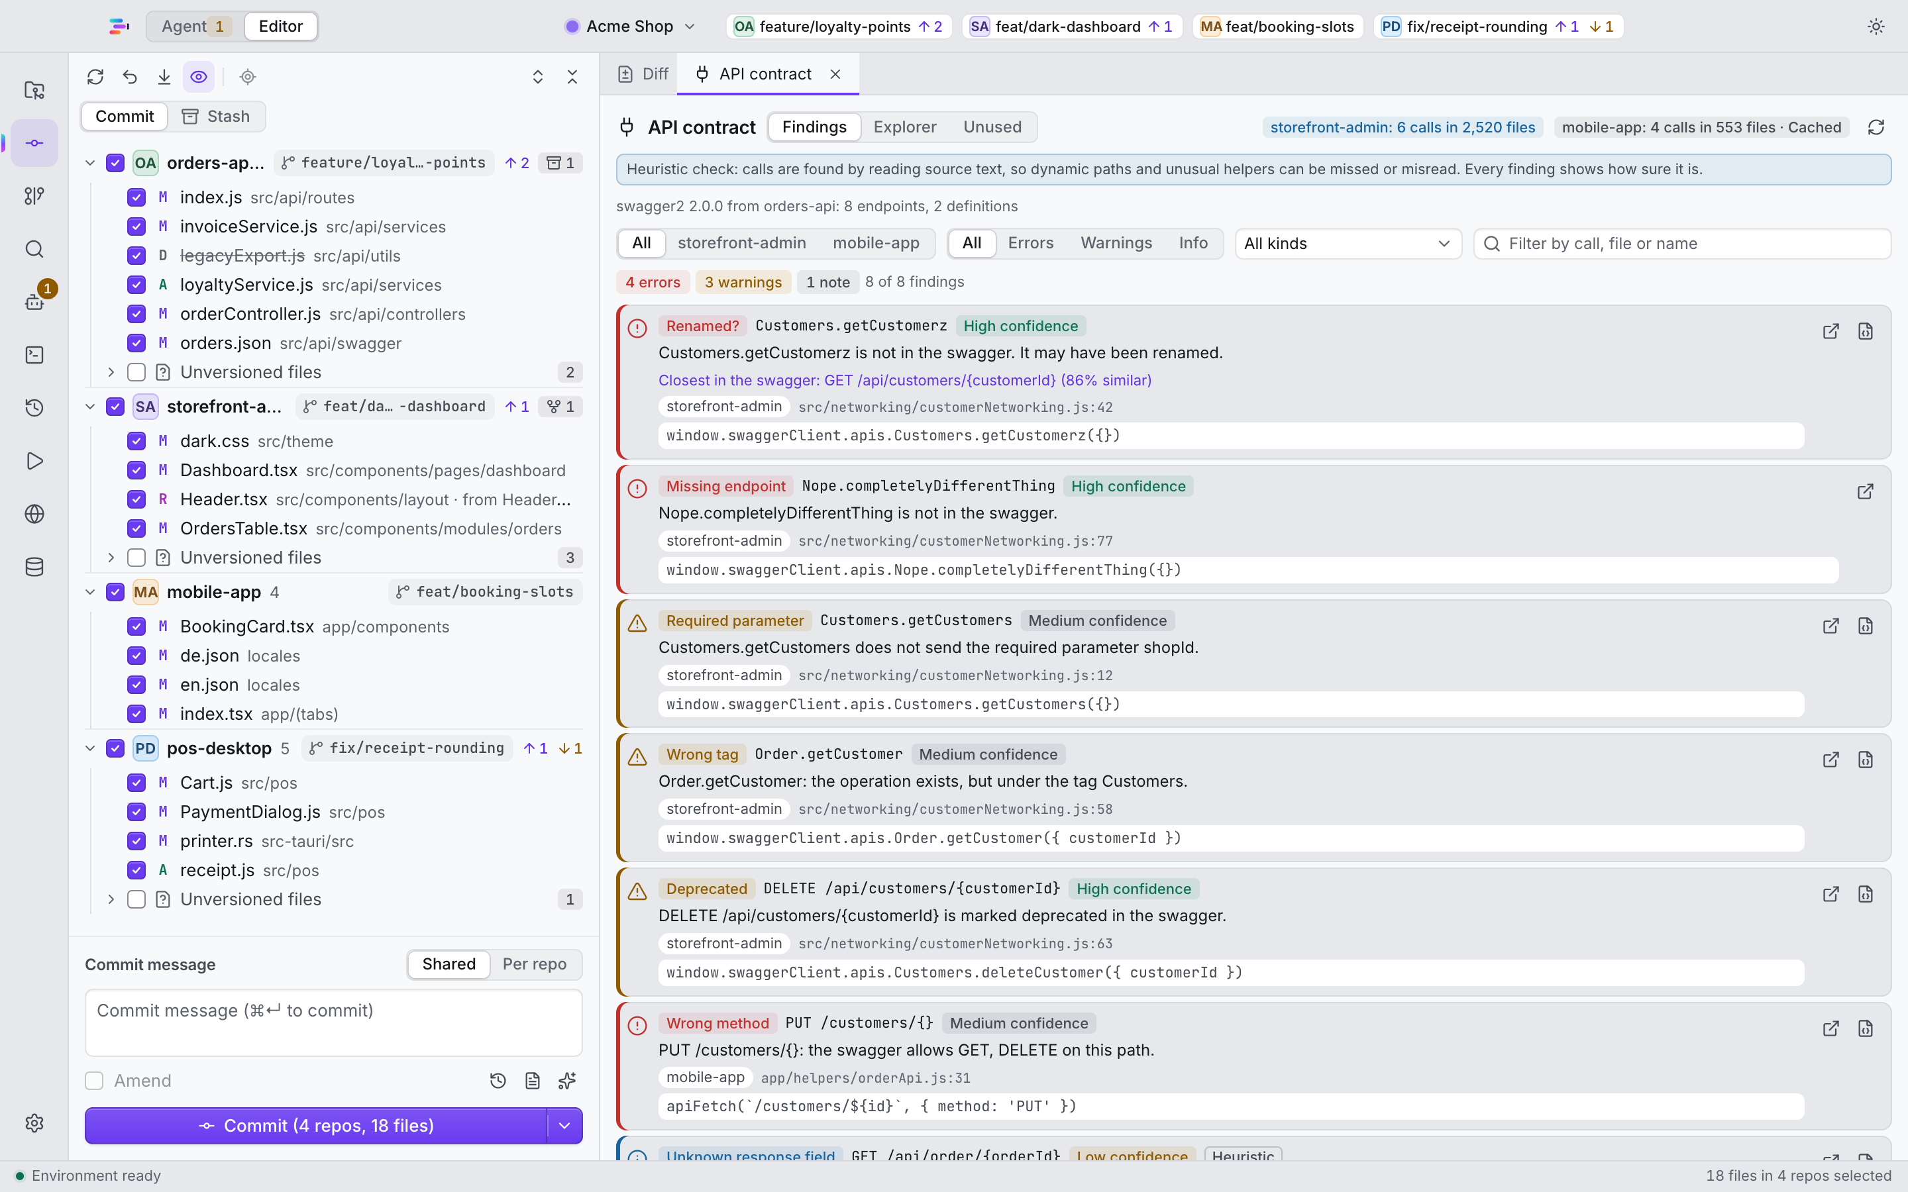1908x1192 pixels.
Task: Select Per repo commit message mode
Action: [535, 964]
